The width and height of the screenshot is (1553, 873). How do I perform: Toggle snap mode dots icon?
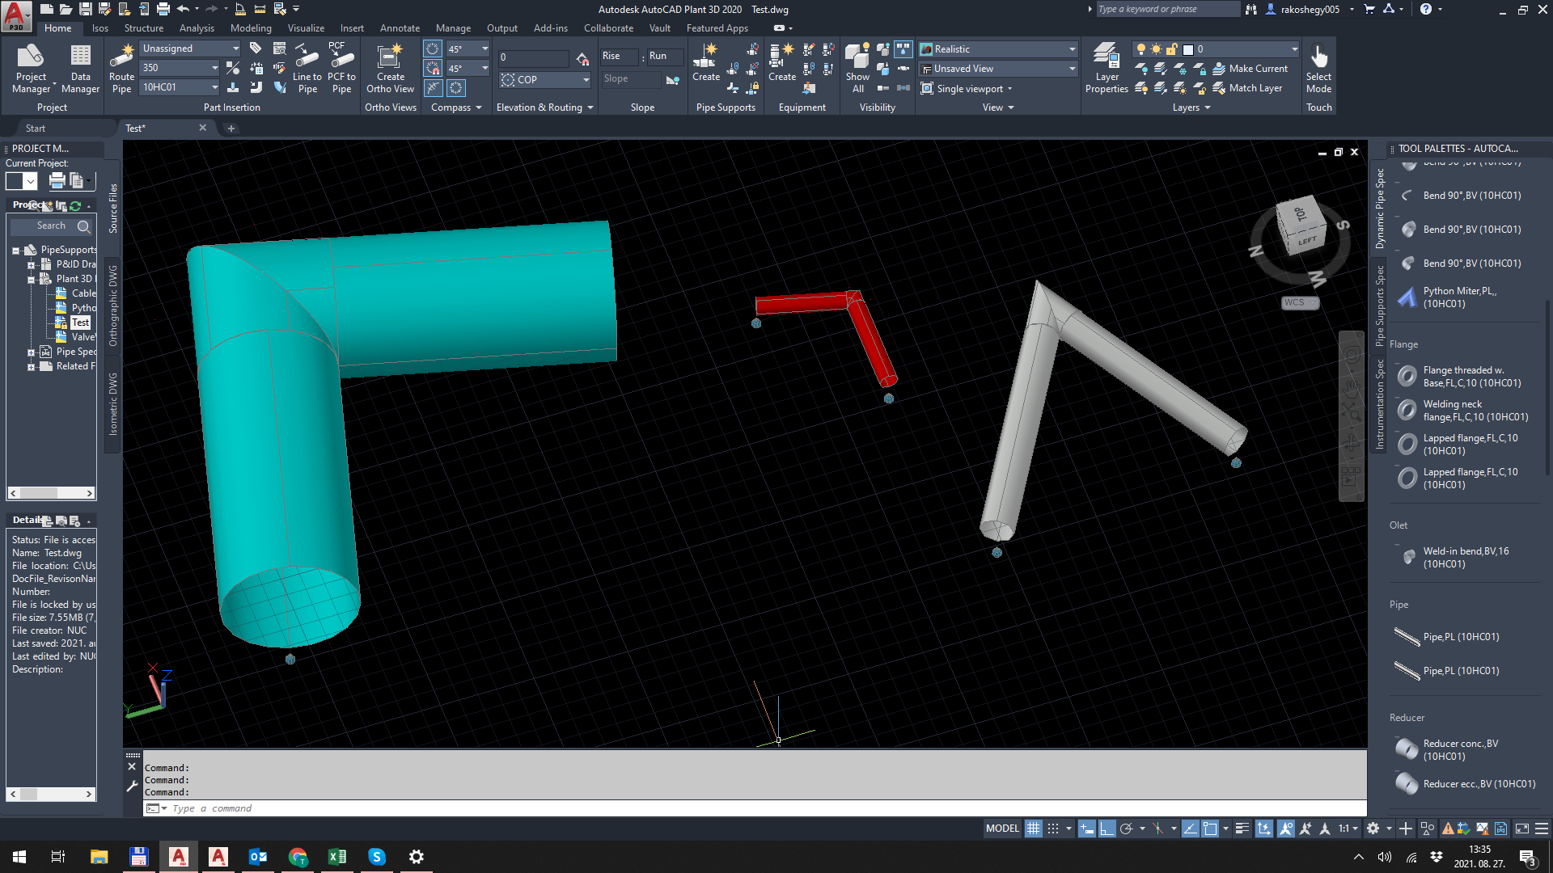click(1052, 829)
